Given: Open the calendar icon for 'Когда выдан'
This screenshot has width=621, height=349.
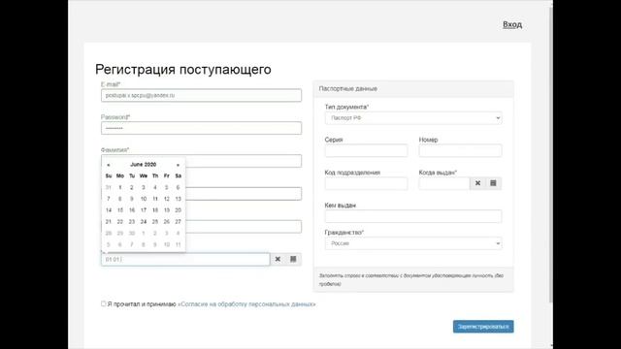Looking at the screenshot, I should coord(493,183).
